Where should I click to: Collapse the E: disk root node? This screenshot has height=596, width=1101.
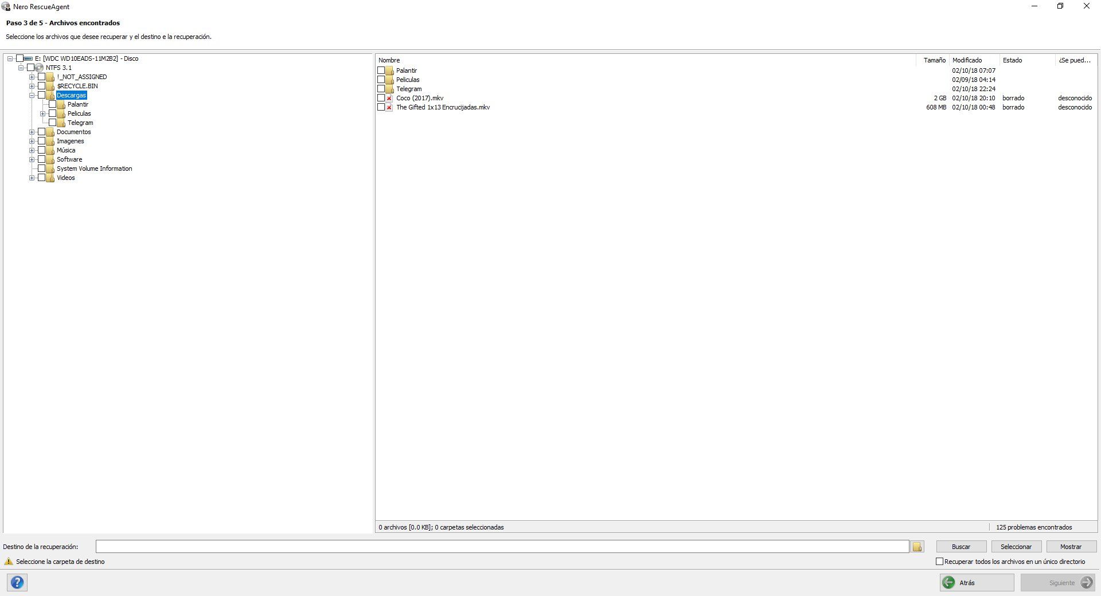[10, 58]
